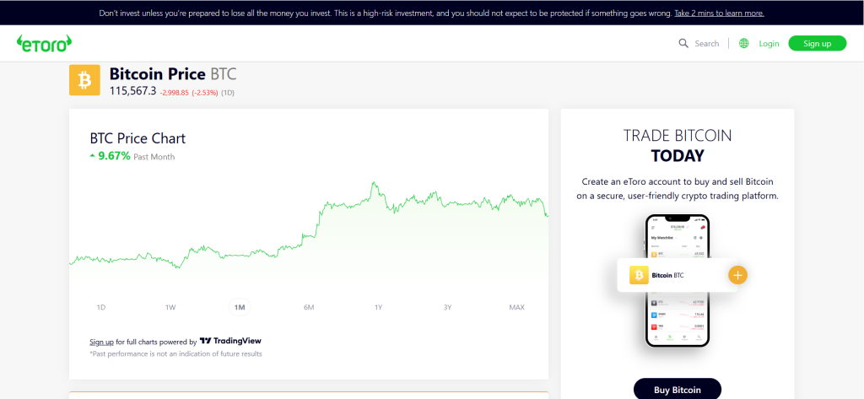Click the eToro logo

44,43
